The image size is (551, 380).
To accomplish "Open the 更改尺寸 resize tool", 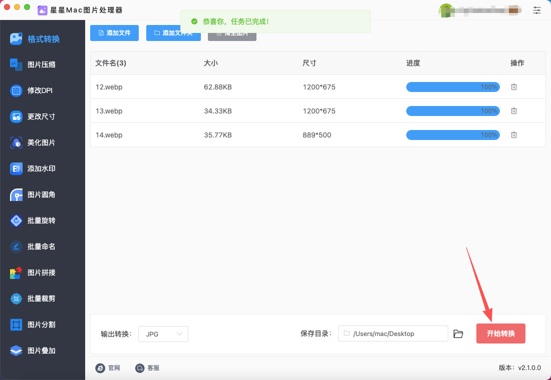I will 41,116.
